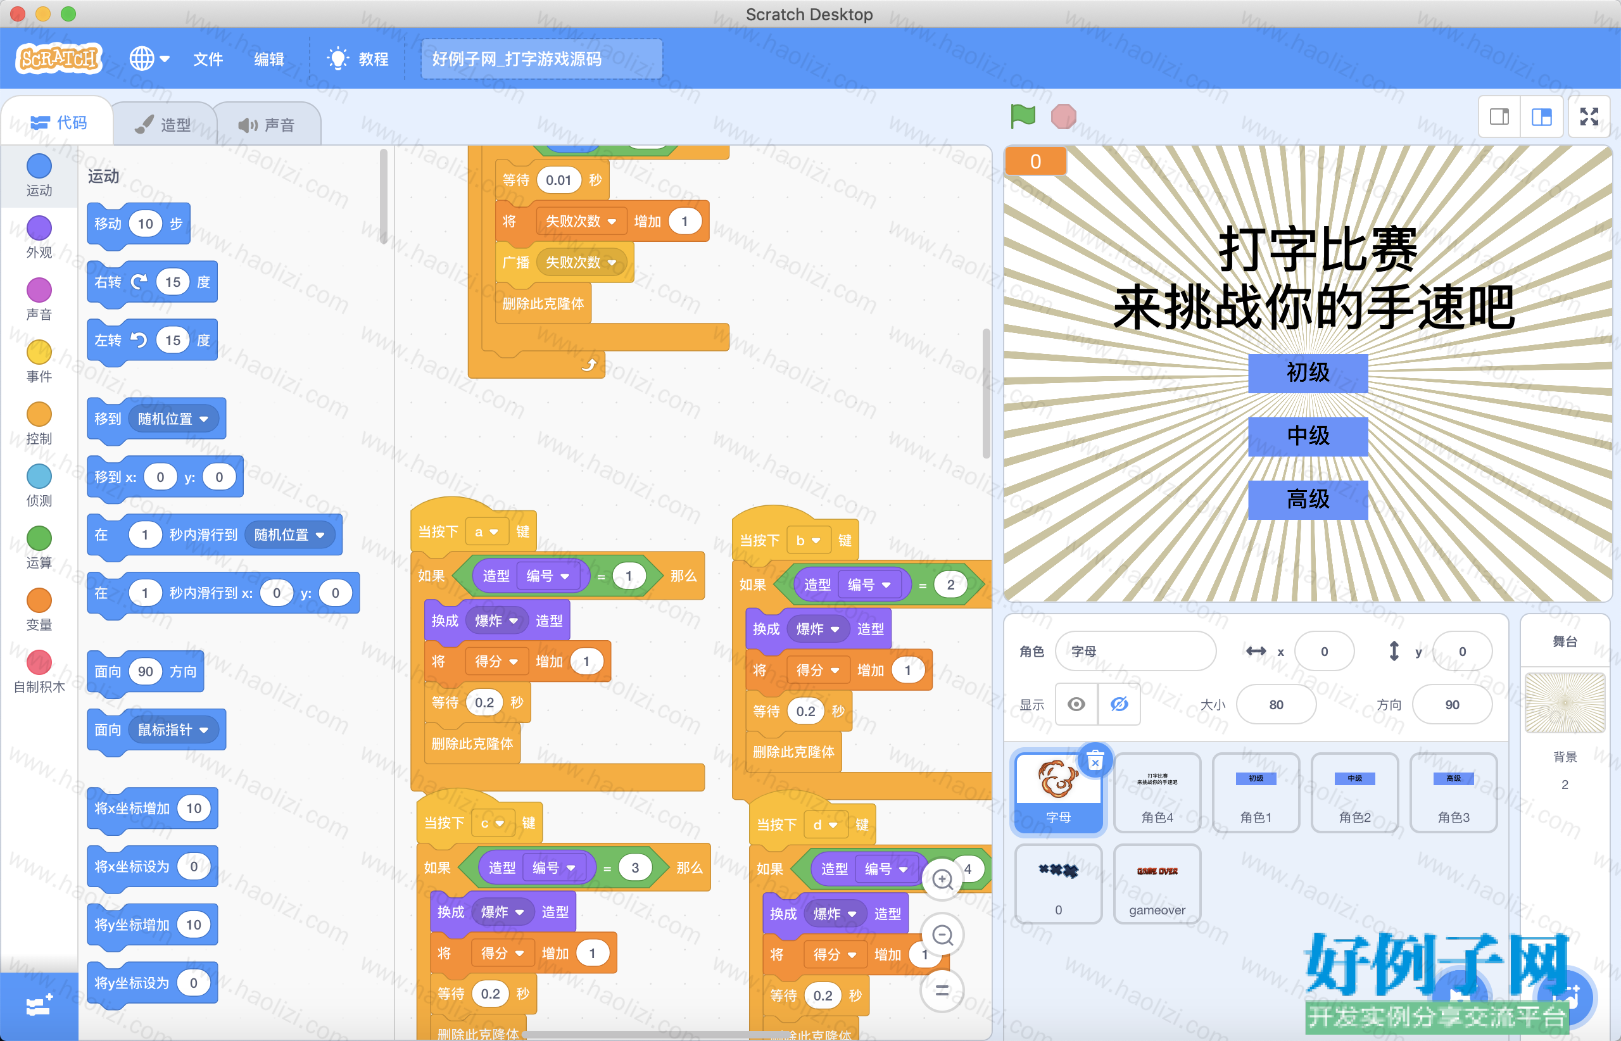The height and width of the screenshot is (1041, 1621).
Task: Open the key 'b' dropdown in hat block
Action: coord(808,541)
